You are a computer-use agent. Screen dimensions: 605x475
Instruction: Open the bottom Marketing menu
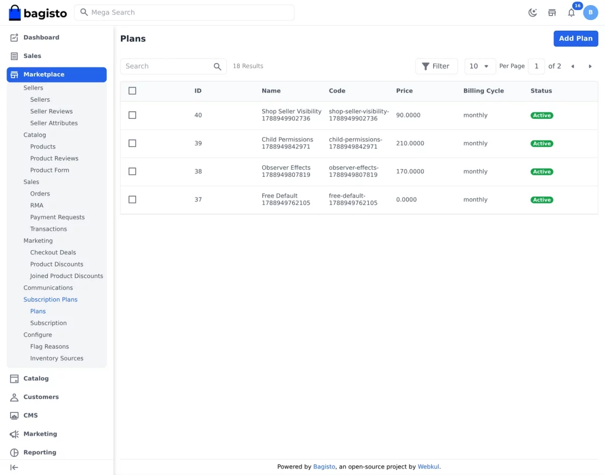point(56,434)
